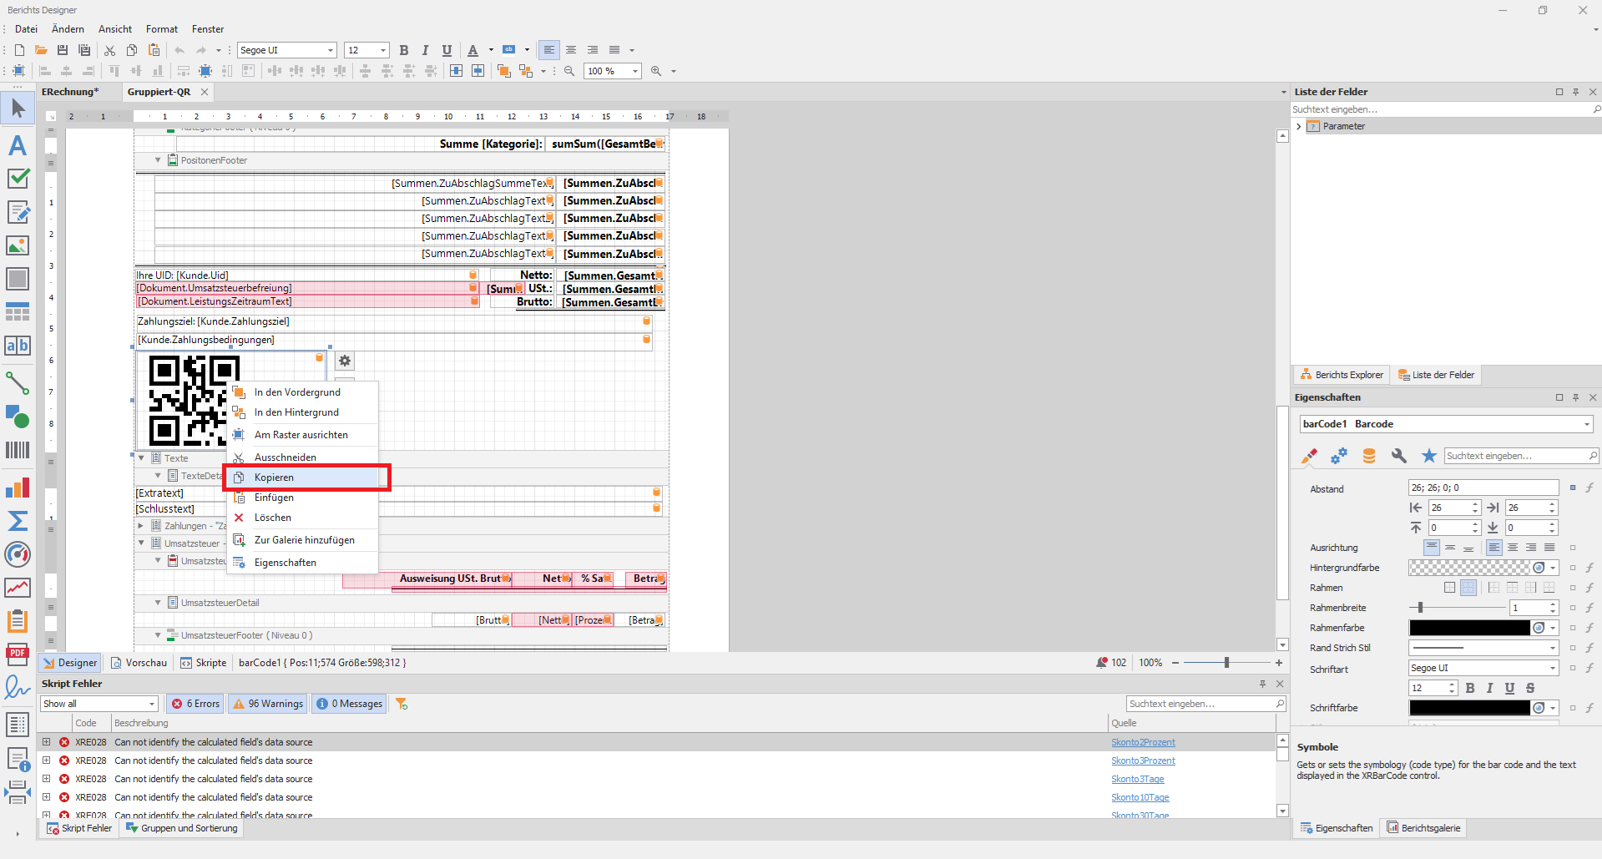Click the Gauge tool in the toolbox
The width and height of the screenshot is (1602, 859).
pos(18,554)
